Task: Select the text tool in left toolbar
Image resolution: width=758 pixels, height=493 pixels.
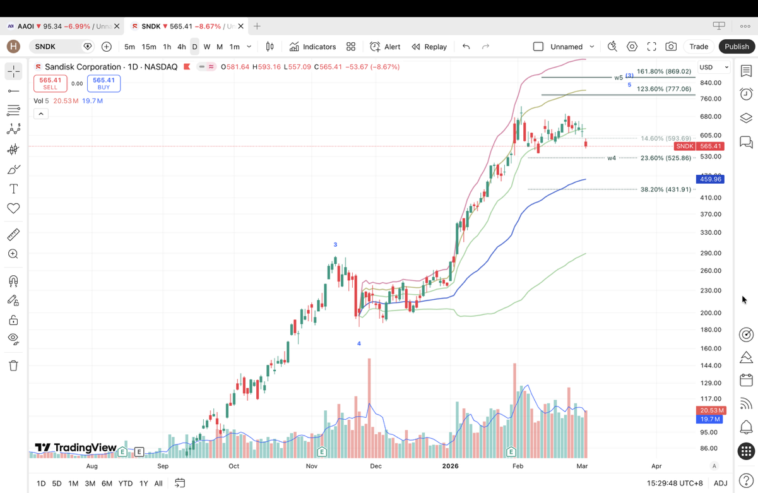Action: [x=13, y=189]
